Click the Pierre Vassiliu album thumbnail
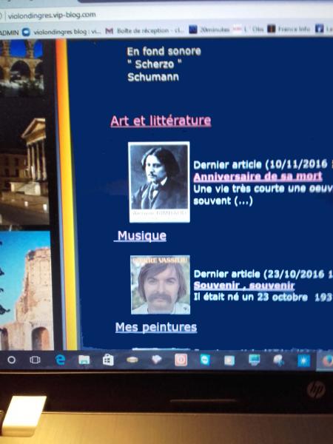The image size is (333, 444). point(161,285)
